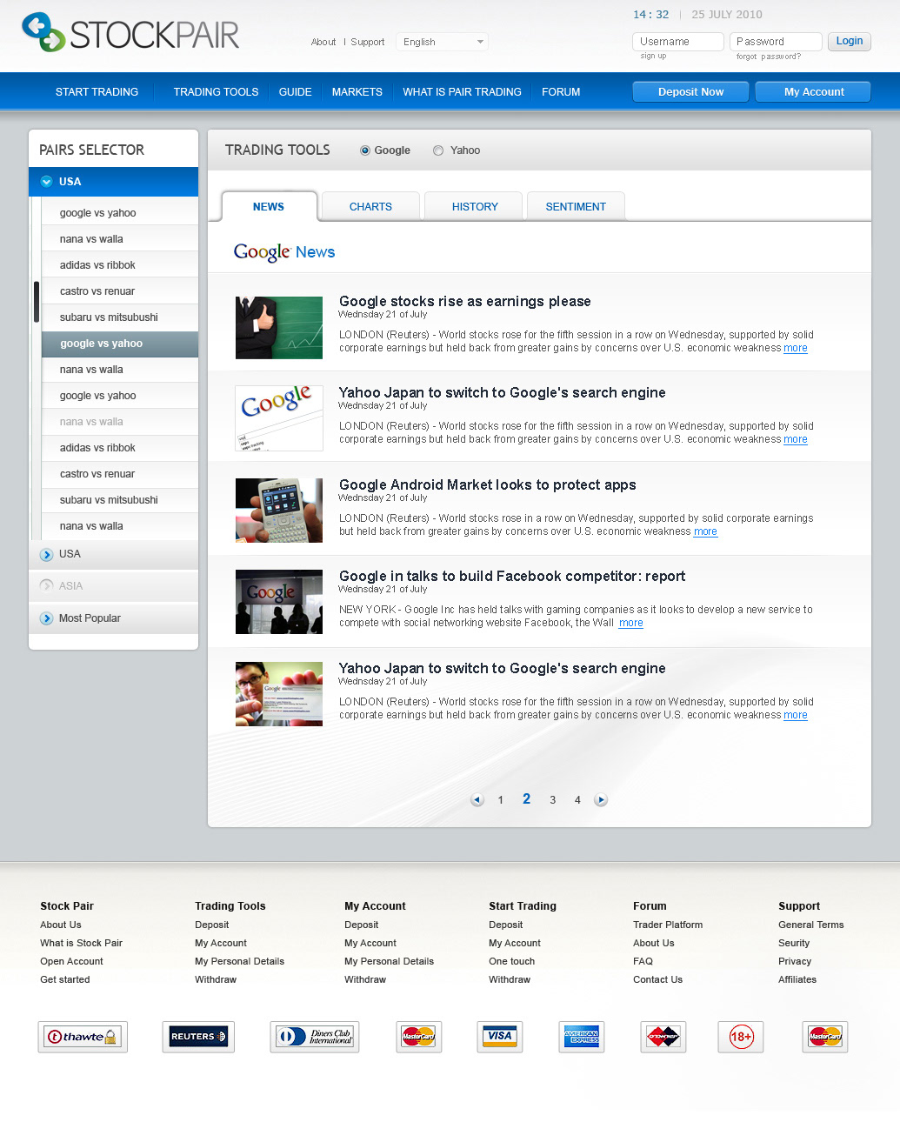Open Affiliates footer link
900x1122 pixels.
[797, 980]
